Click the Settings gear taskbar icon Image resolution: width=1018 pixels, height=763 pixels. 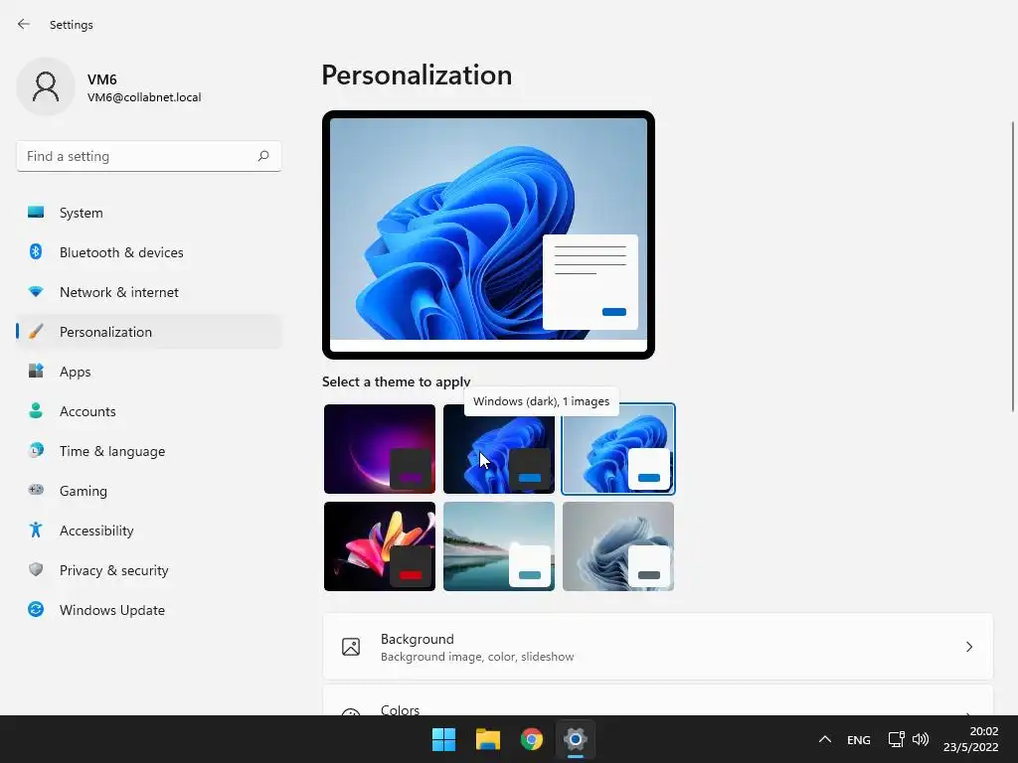576,739
